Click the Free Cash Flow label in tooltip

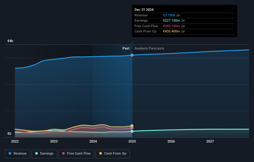pyautogui.click(x=146, y=26)
